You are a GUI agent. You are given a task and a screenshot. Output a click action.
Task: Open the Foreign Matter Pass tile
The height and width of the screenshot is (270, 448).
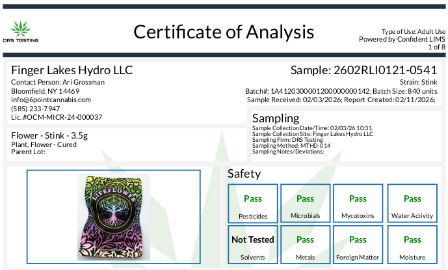pyautogui.click(x=358, y=246)
